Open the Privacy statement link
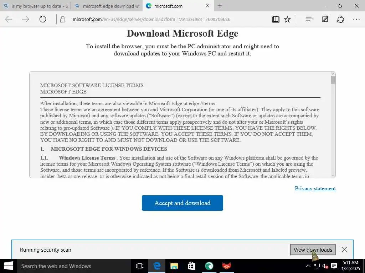Viewport: 365px width, 273px height. [x=315, y=188]
